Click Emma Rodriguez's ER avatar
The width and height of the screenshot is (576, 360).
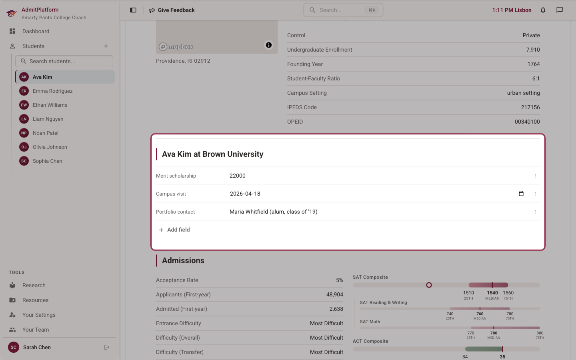[24, 91]
